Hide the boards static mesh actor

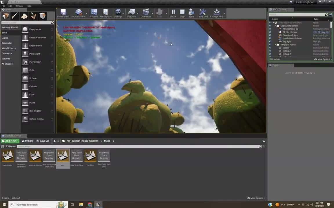tap(270, 48)
